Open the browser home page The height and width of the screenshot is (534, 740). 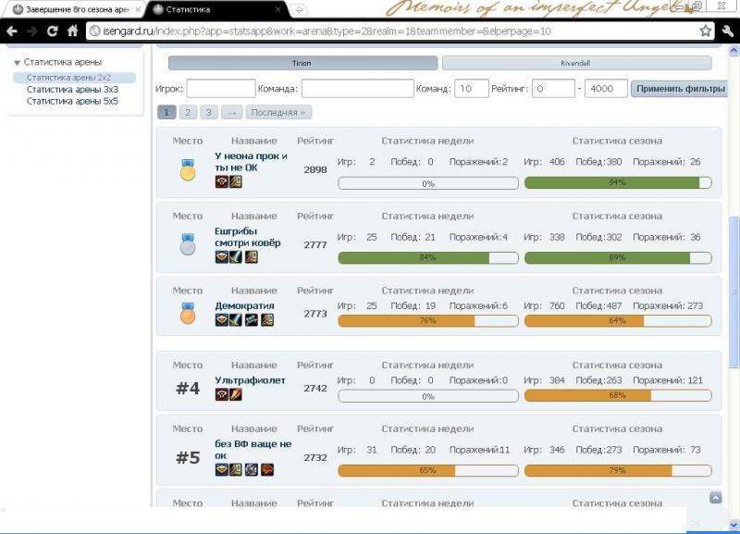pos(72,31)
